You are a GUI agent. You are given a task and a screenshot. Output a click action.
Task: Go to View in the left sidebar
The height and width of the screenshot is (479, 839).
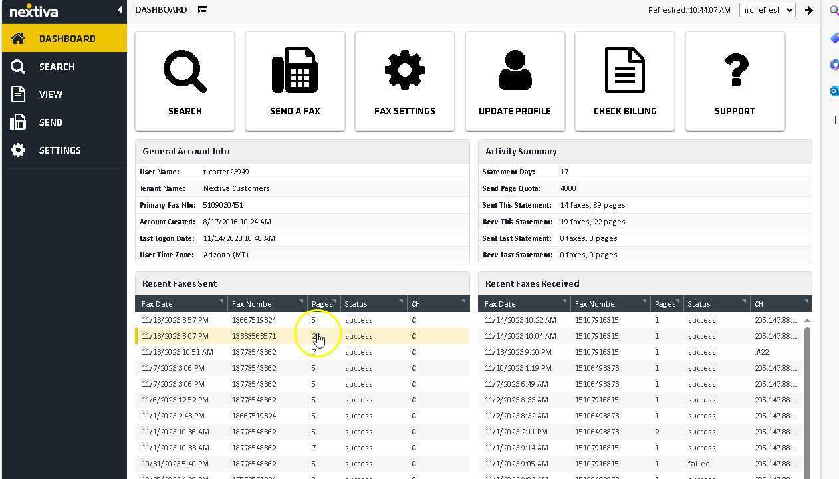coord(51,94)
